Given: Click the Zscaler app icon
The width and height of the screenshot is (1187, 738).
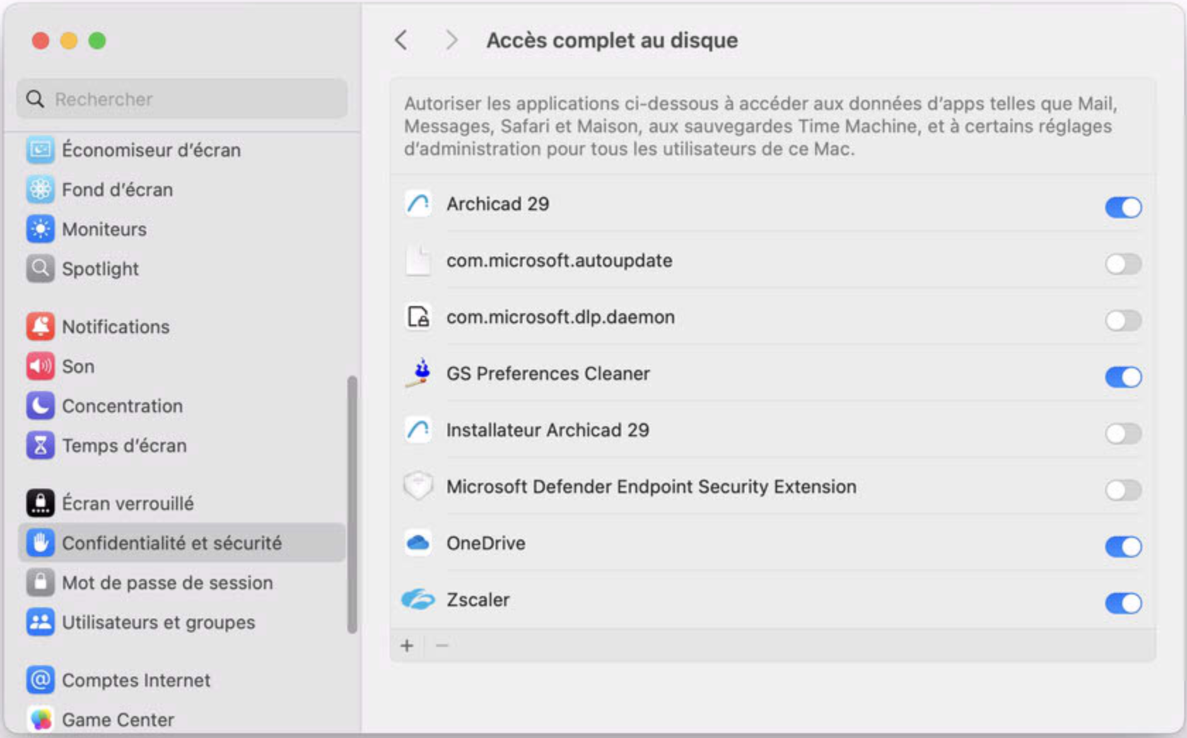Looking at the screenshot, I should pos(418,599).
